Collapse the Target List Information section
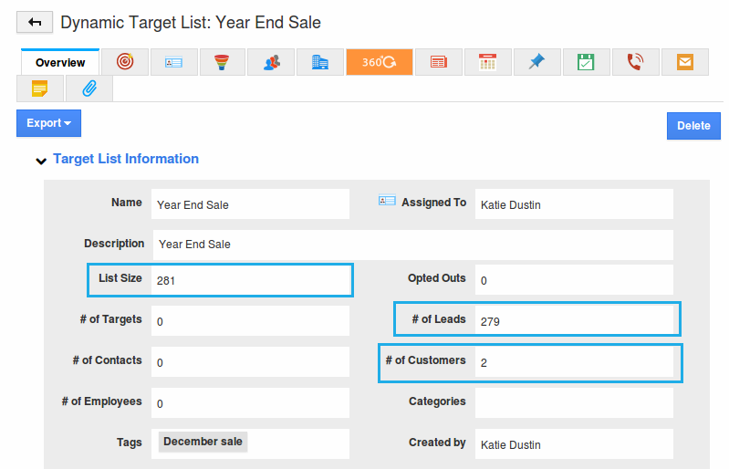The width and height of the screenshot is (729, 469). click(x=40, y=161)
